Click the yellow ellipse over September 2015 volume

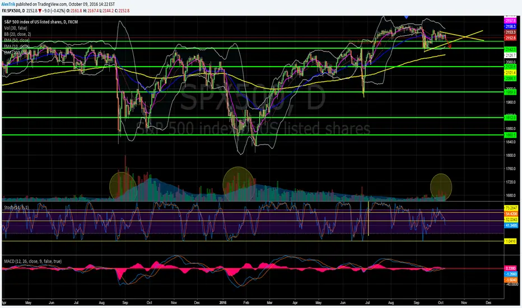point(123,185)
